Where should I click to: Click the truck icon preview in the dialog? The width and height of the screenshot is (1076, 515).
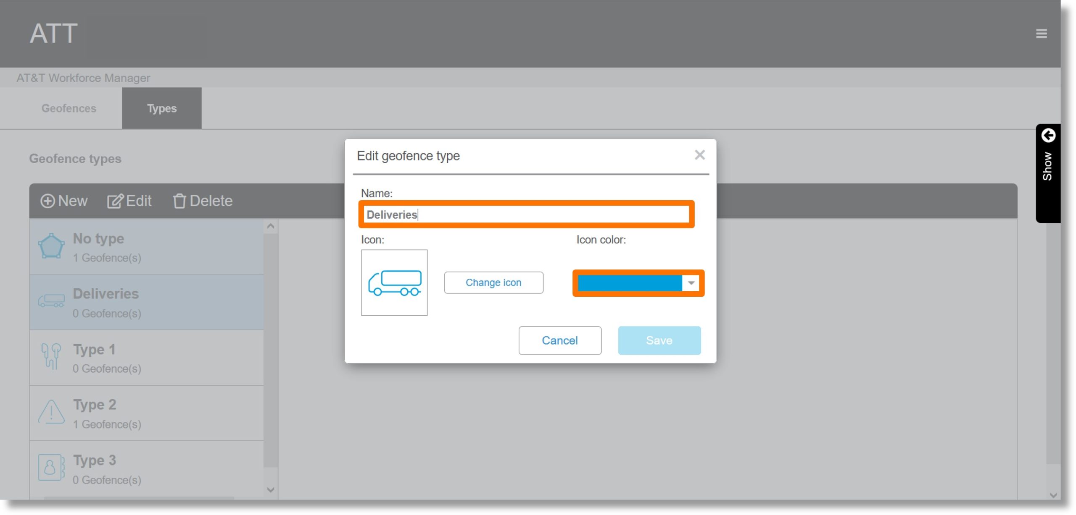tap(394, 283)
